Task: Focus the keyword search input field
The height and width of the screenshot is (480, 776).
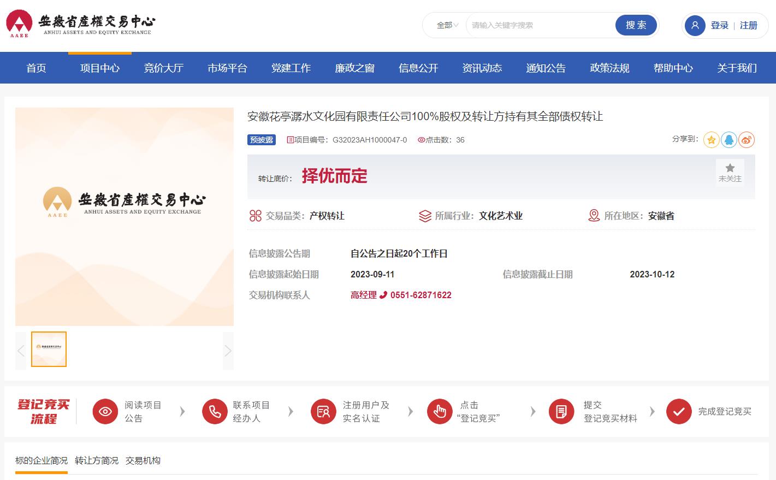Action: pyautogui.click(x=541, y=25)
